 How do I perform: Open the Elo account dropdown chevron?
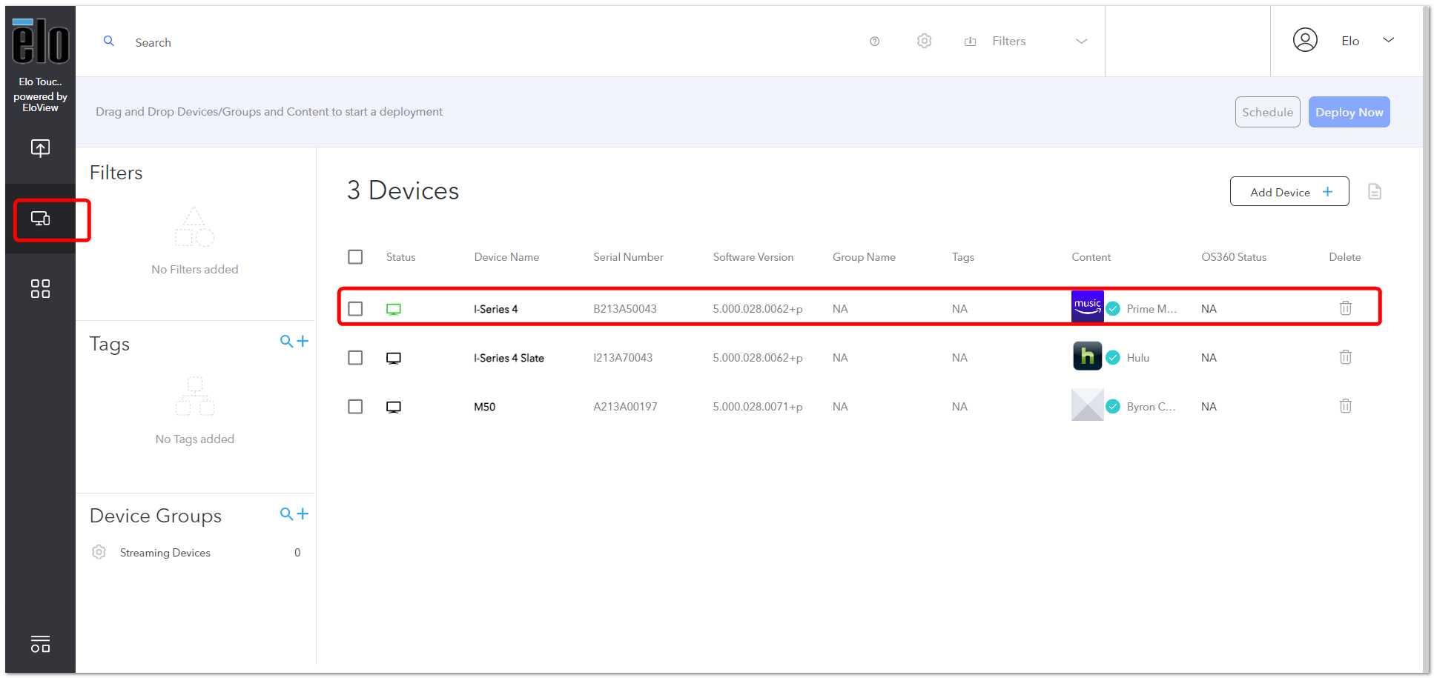click(1388, 40)
